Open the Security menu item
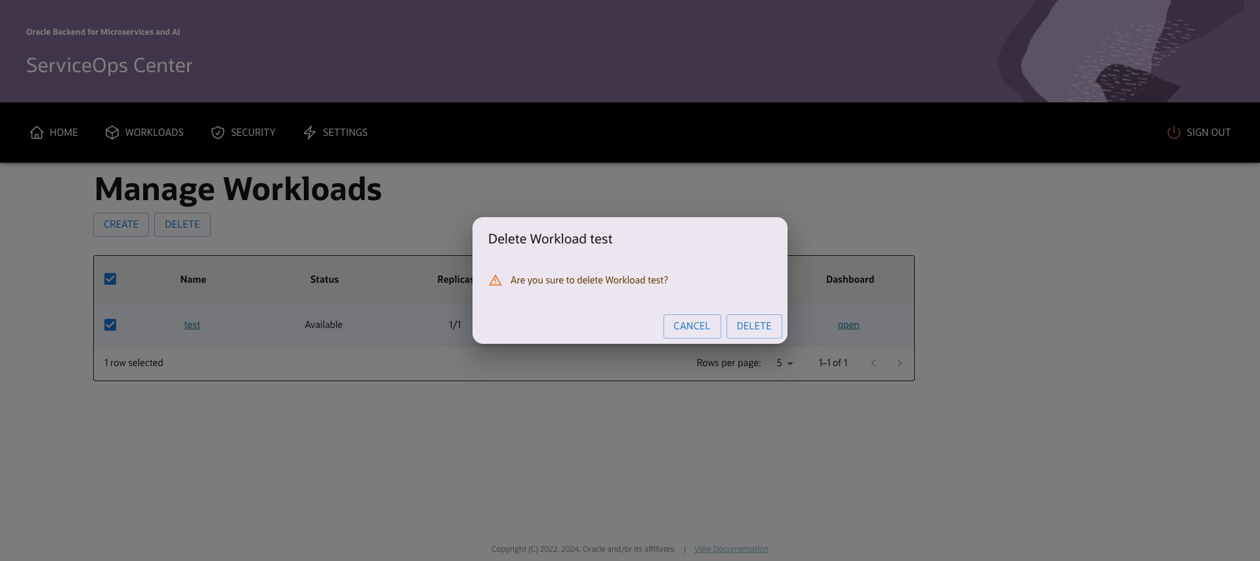This screenshot has height=561, width=1260. point(253,133)
